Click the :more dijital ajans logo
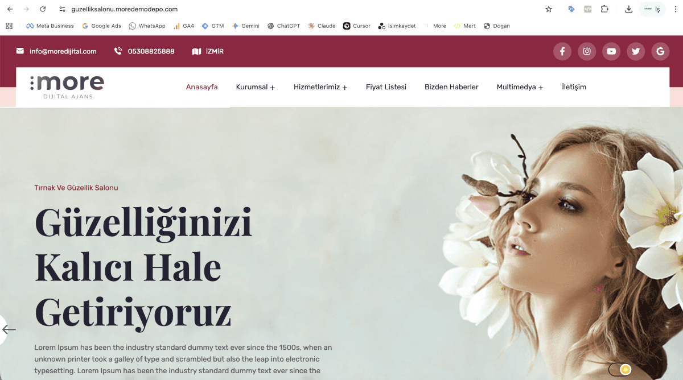This screenshot has width=683, height=380. (x=68, y=86)
